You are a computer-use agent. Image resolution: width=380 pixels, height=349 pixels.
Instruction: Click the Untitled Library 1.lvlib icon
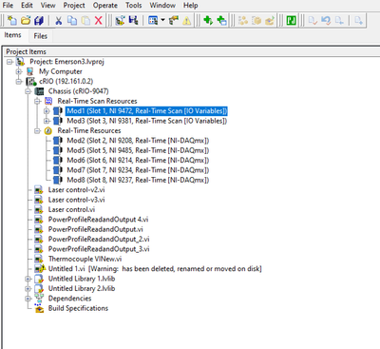(39, 279)
